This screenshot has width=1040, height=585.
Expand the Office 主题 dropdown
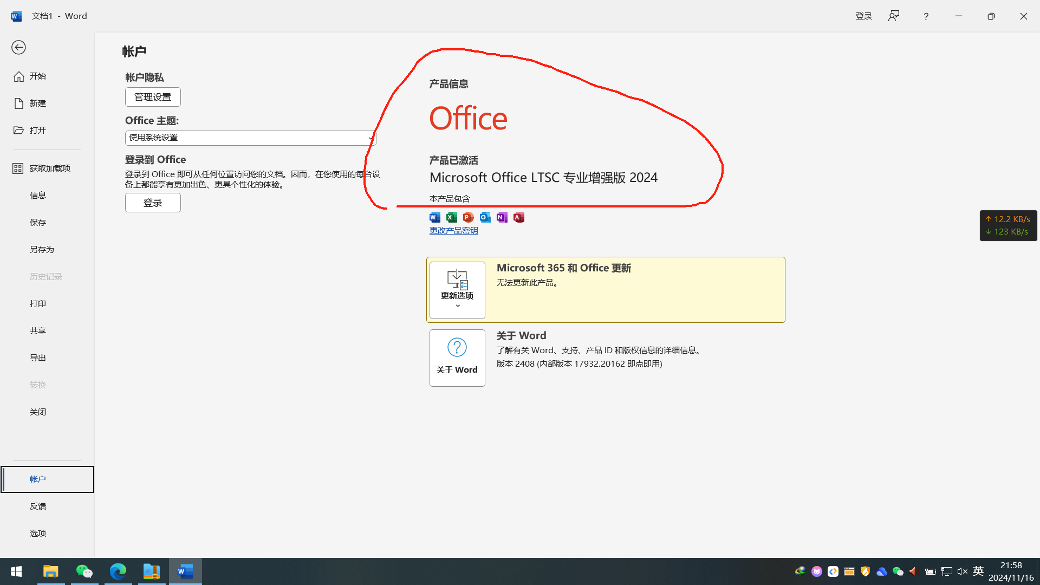250,138
